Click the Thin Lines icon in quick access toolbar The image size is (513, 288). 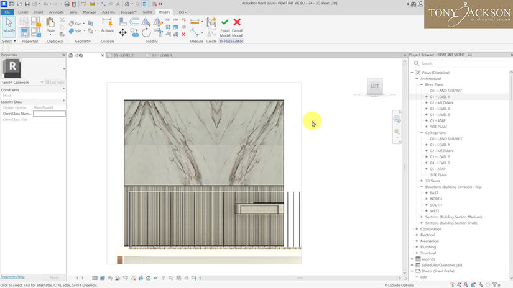146,4
